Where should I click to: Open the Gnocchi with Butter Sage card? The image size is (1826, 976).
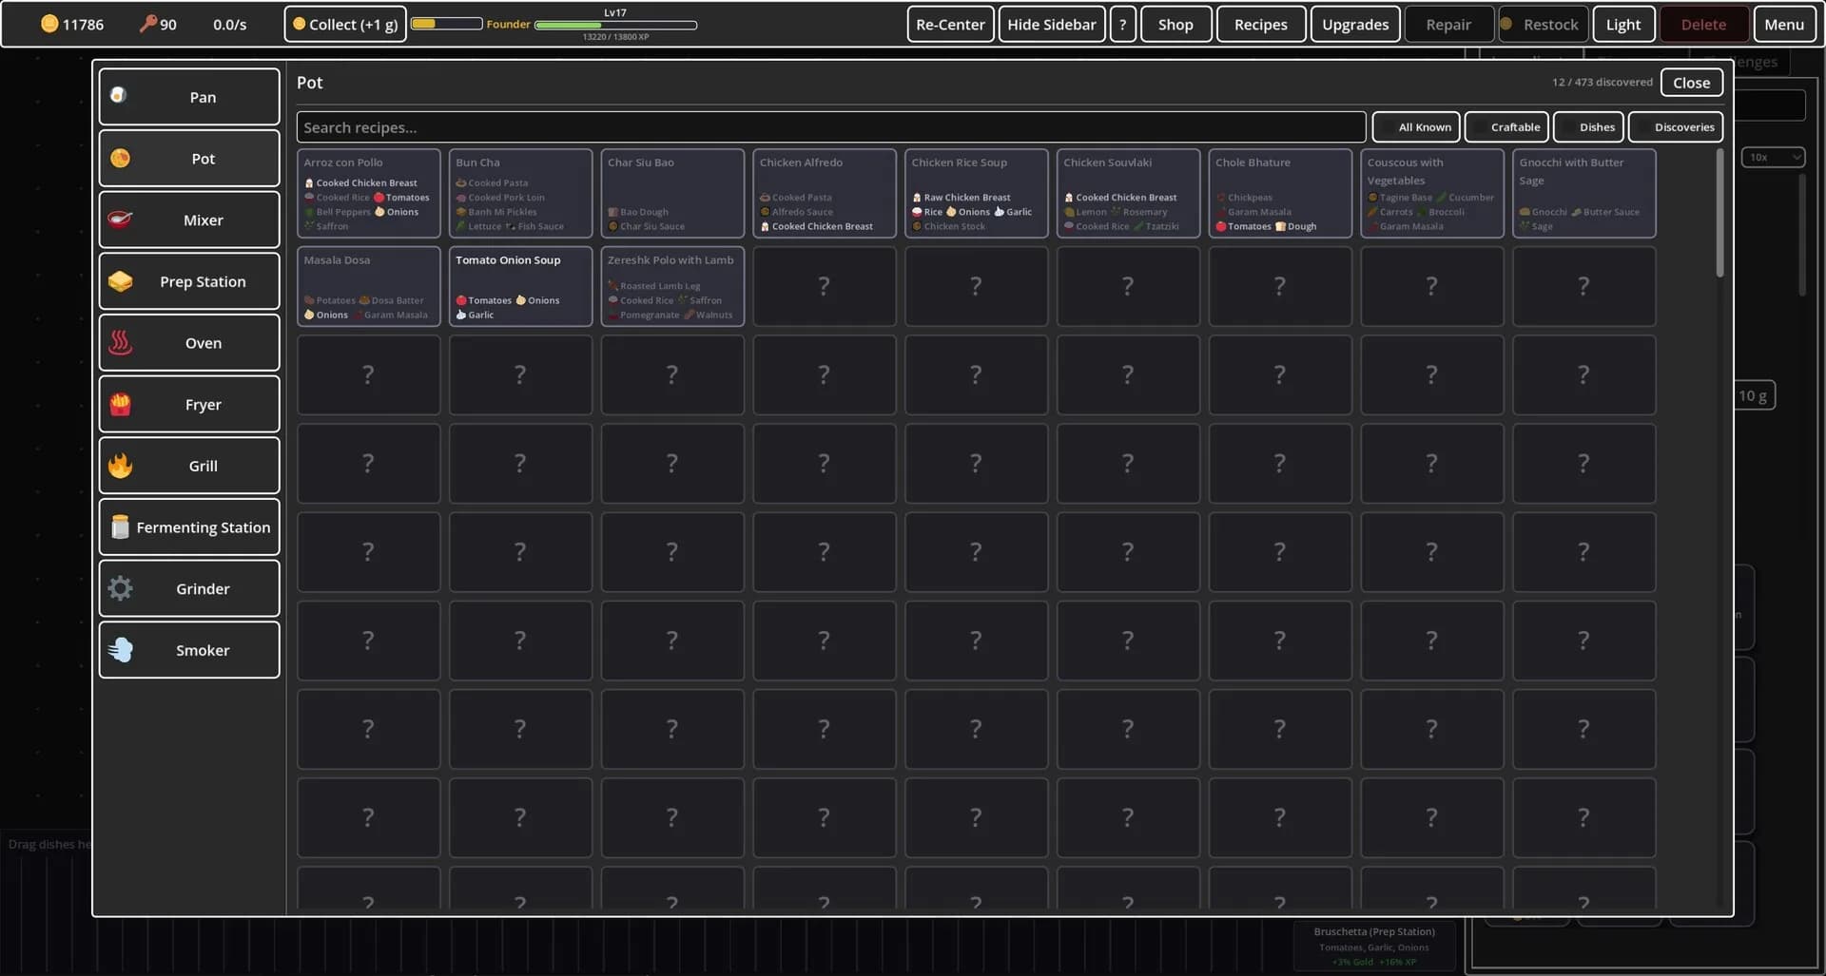1584,193
